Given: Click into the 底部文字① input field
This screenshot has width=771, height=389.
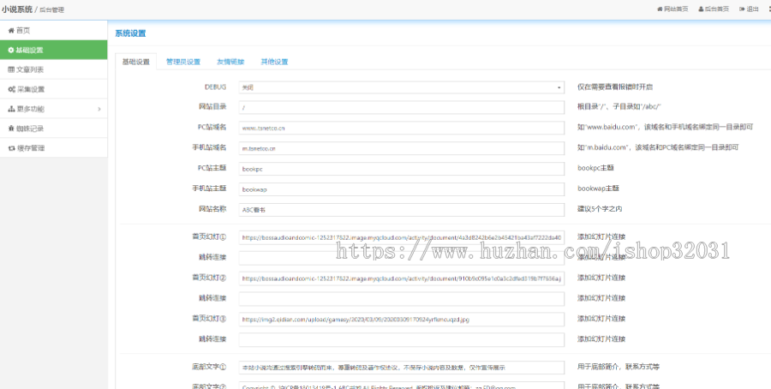Looking at the screenshot, I should coord(401,368).
